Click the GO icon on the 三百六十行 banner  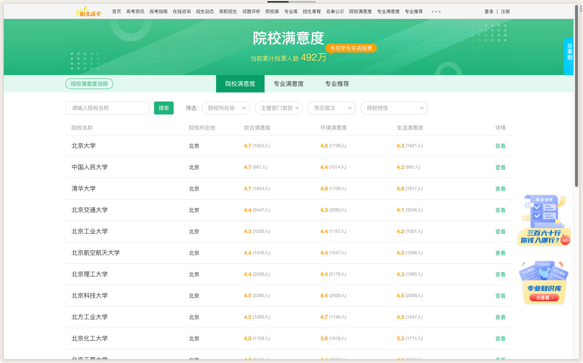click(x=565, y=240)
